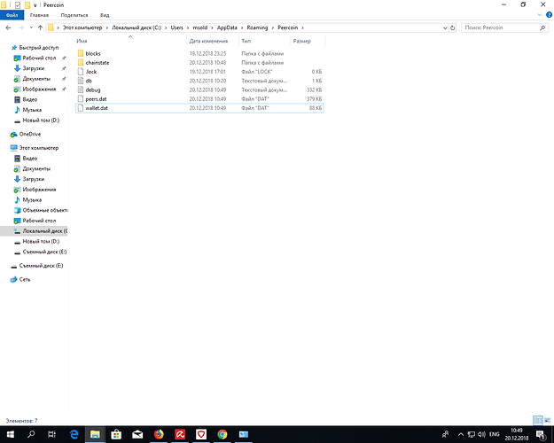Sort files by Тип column
The image size is (554, 443).
[246, 41]
